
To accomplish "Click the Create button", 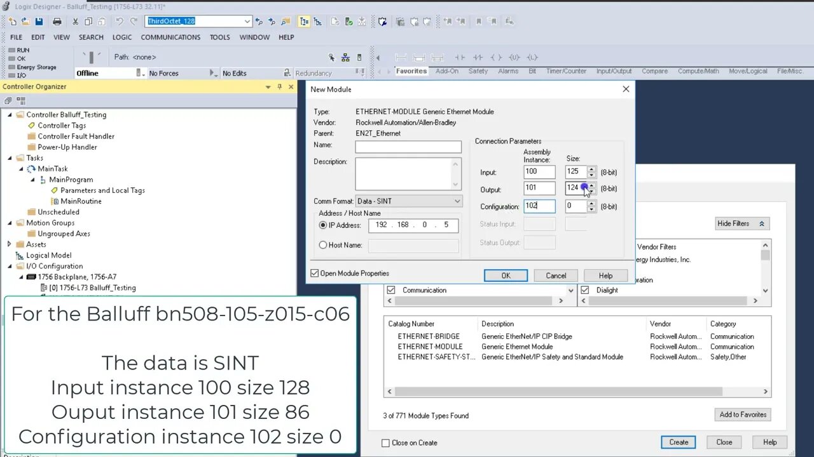I will tap(679, 442).
